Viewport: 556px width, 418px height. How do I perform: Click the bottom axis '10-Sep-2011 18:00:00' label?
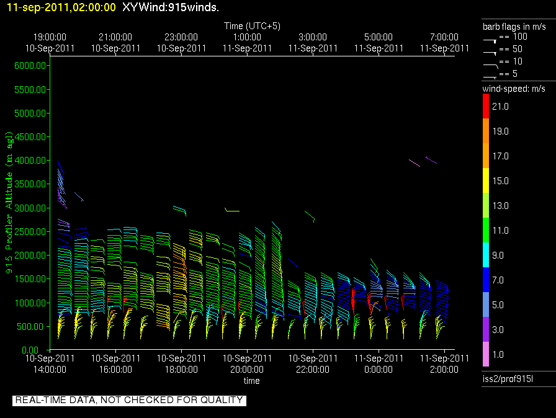point(181,364)
